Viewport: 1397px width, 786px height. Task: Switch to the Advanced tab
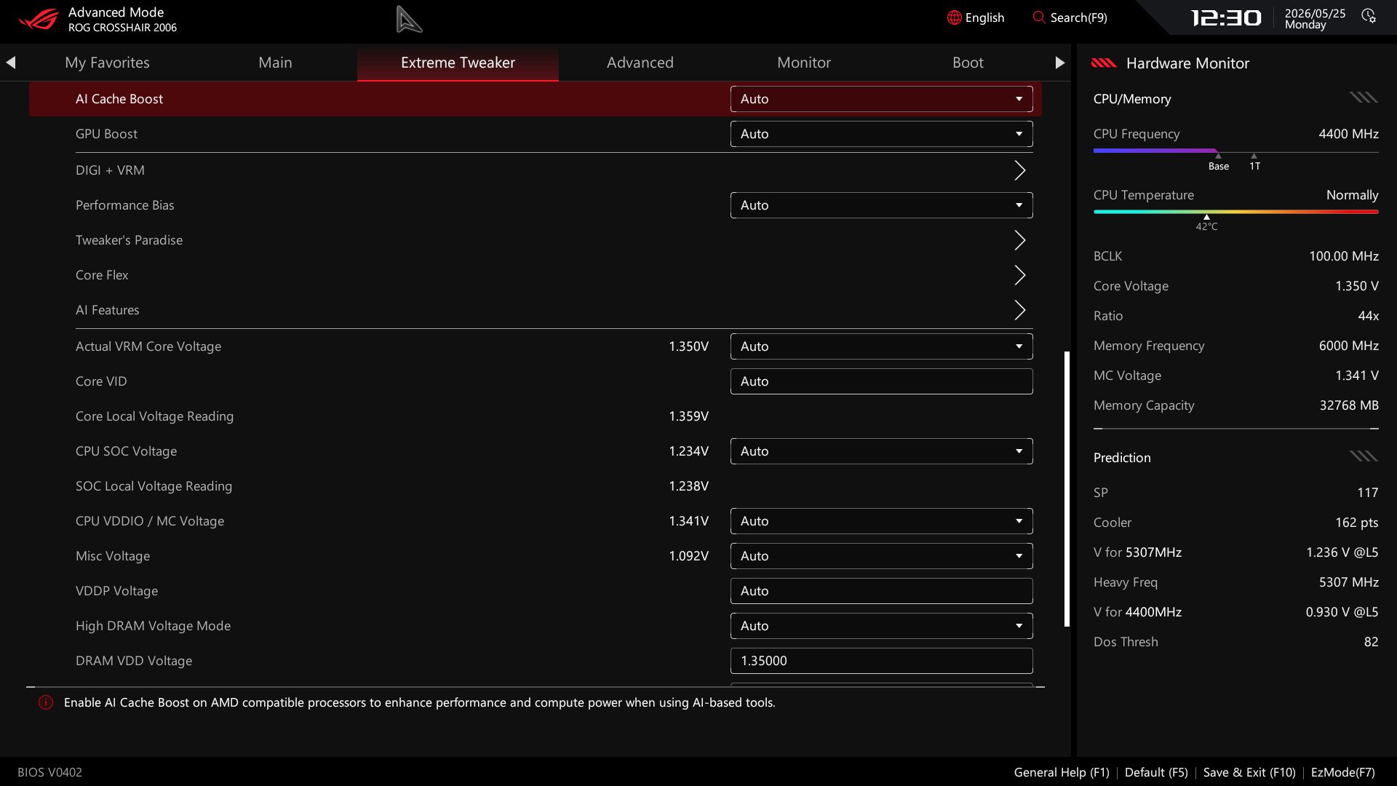pos(640,63)
